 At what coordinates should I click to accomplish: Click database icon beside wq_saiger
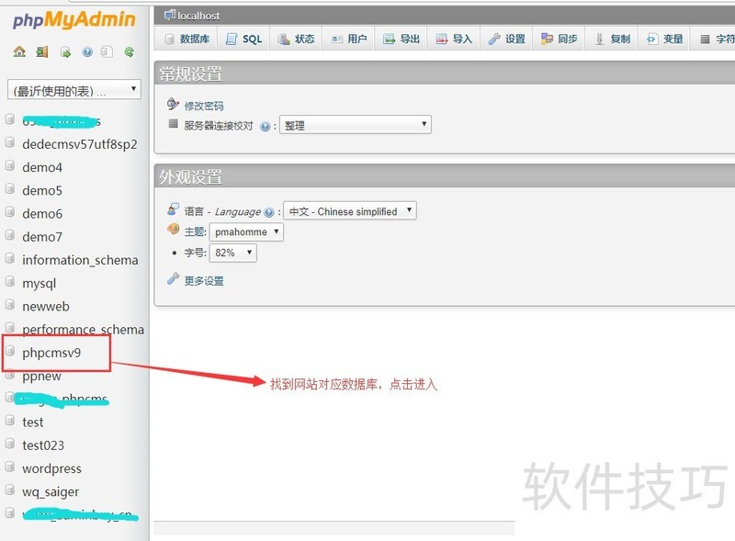(x=10, y=490)
